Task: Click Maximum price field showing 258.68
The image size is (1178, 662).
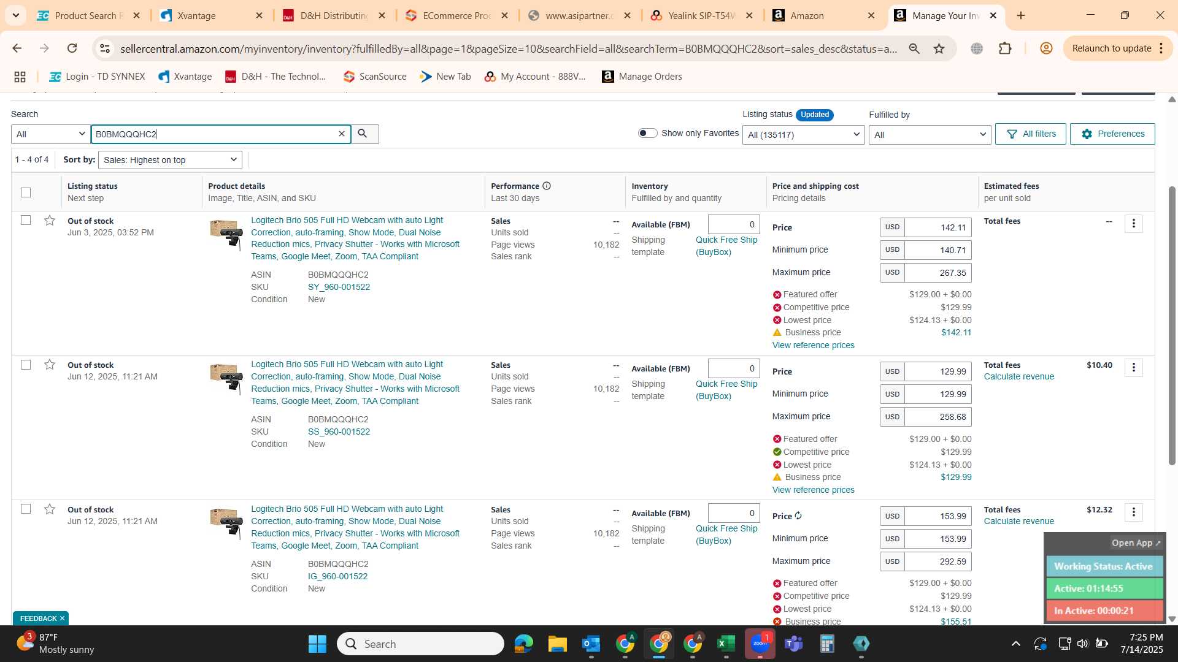Action: point(937,417)
